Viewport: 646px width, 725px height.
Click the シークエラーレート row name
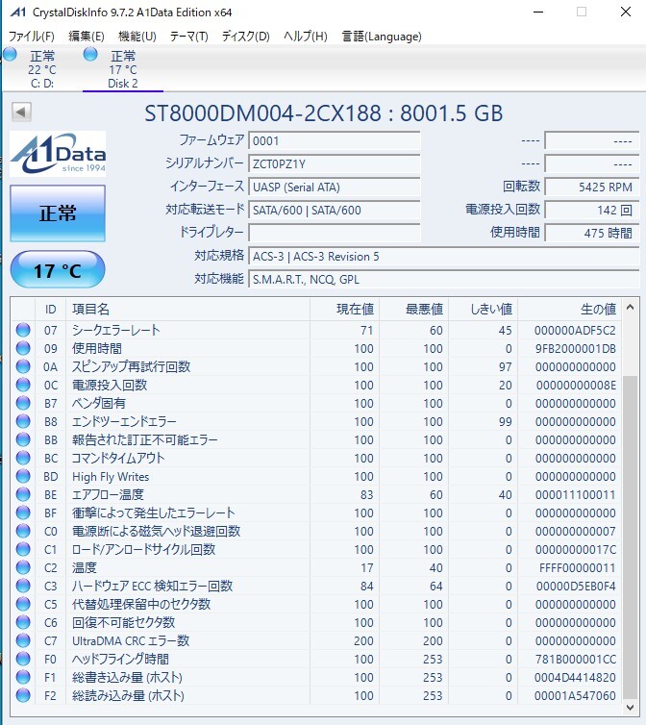(x=116, y=330)
